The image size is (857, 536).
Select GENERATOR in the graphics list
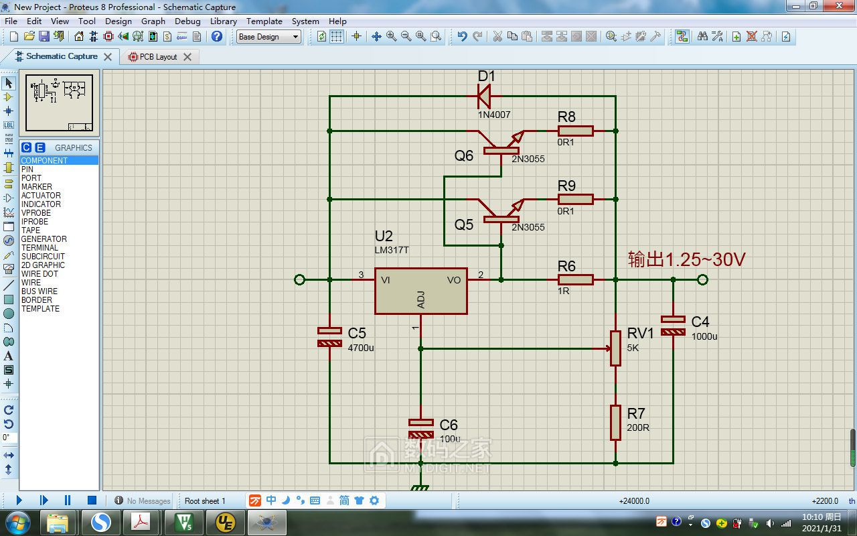point(44,239)
